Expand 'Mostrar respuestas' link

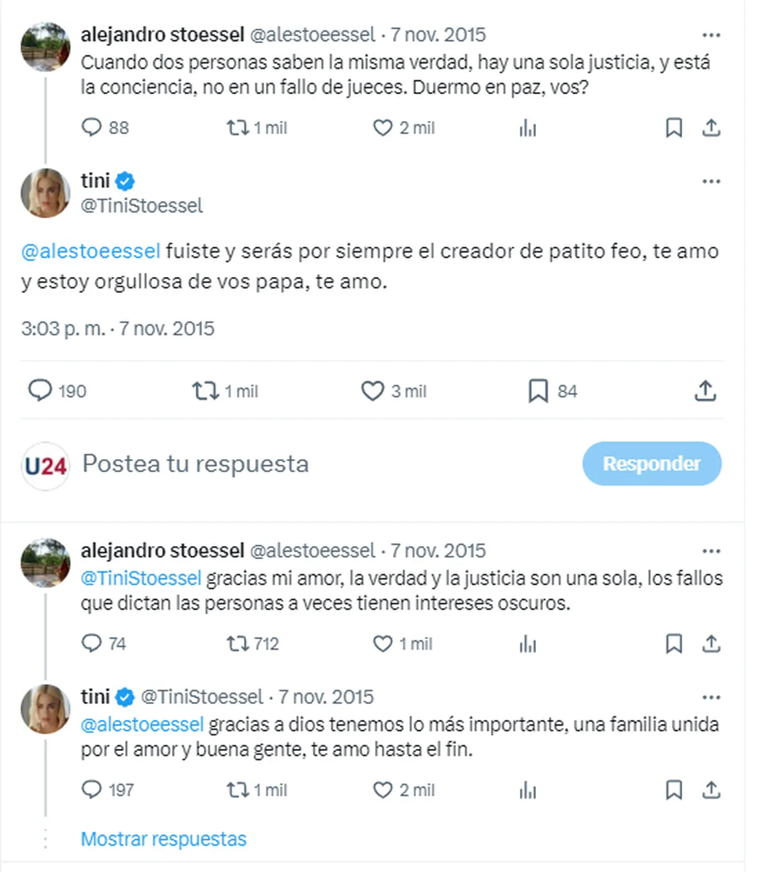coord(164,839)
